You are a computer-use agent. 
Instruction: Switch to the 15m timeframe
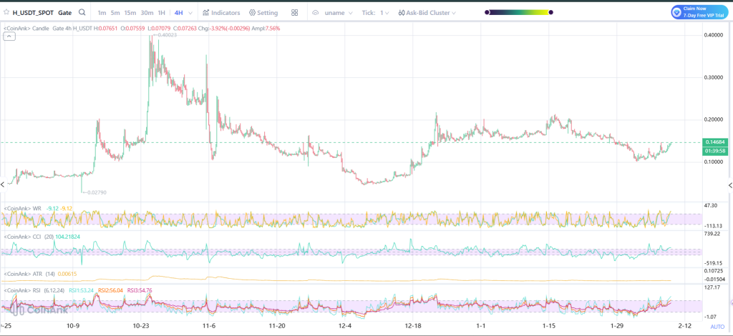pyautogui.click(x=130, y=13)
